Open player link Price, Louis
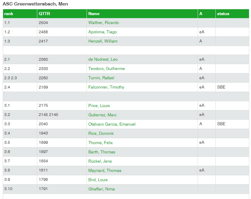The height and width of the screenshot is (199, 251). pos(99,106)
